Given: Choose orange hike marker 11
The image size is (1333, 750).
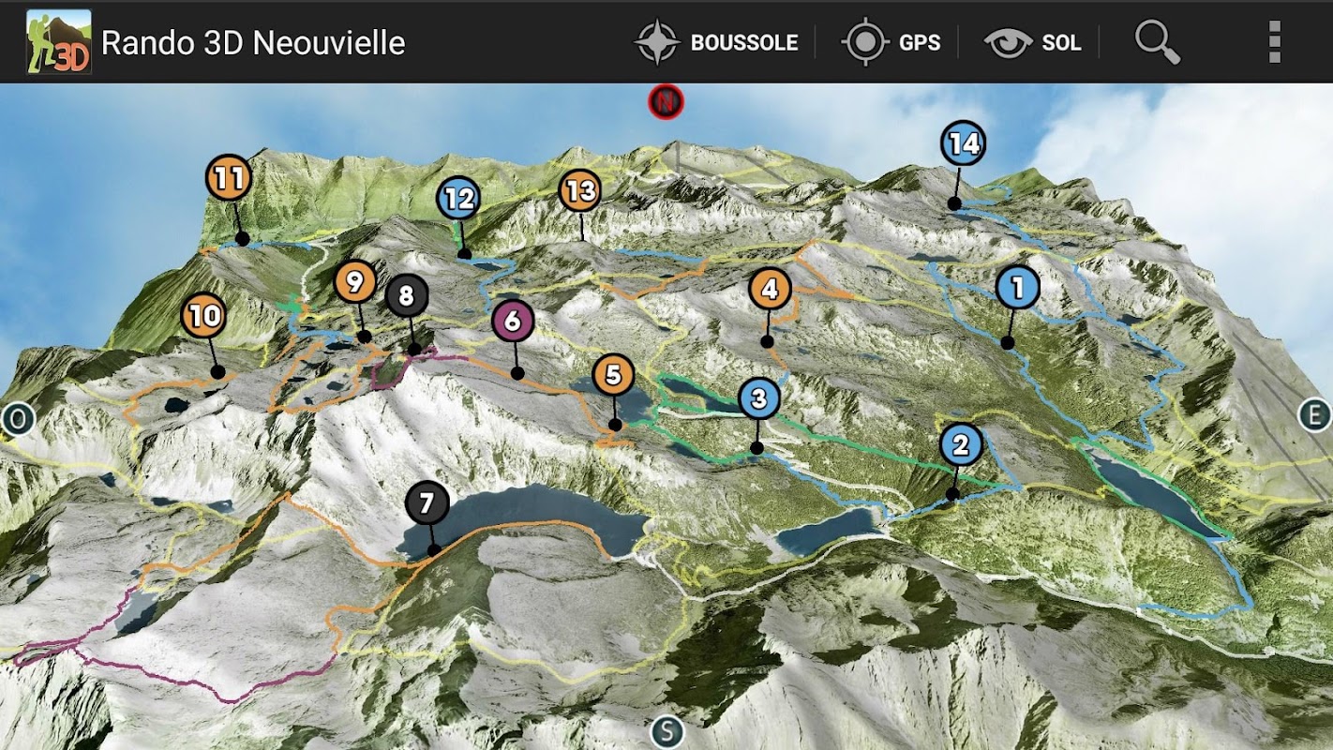Looking at the screenshot, I should (229, 178).
